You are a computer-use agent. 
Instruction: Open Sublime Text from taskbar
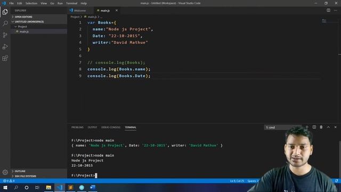tap(70, 187)
